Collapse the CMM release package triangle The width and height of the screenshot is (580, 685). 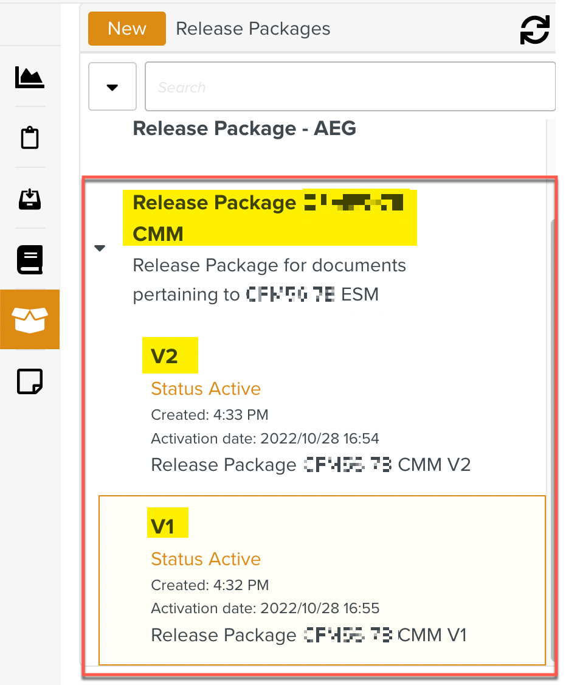(x=100, y=248)
